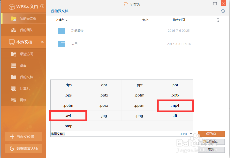Switch to the 我的云文档 tab

[x=24, y=18]
